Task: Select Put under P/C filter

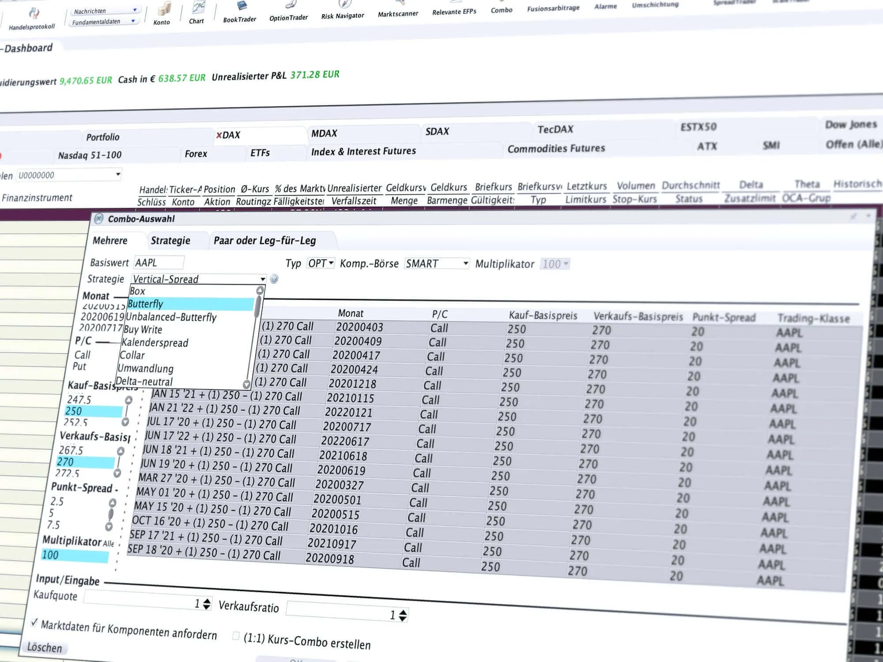Action: [x=79, y=366]
